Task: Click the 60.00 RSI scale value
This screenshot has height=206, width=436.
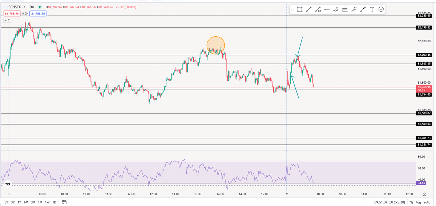Action: click(421, 168)
